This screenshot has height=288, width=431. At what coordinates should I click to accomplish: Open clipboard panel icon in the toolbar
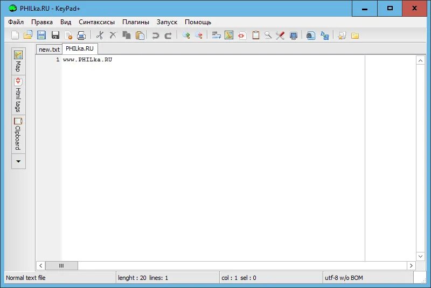point(255,35)
